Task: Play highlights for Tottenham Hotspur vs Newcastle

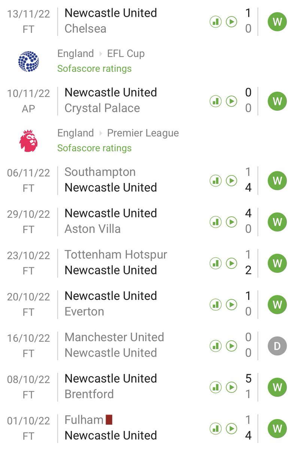Action: (x=231, y=263)
